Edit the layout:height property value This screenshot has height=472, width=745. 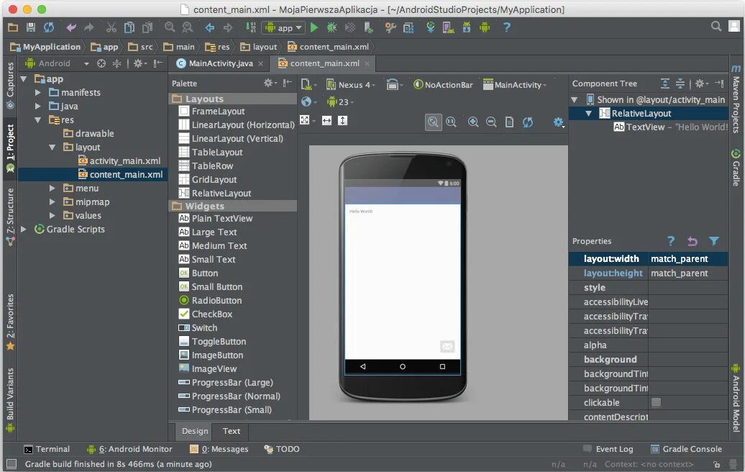pyautogui.click(x=688, y=273)
